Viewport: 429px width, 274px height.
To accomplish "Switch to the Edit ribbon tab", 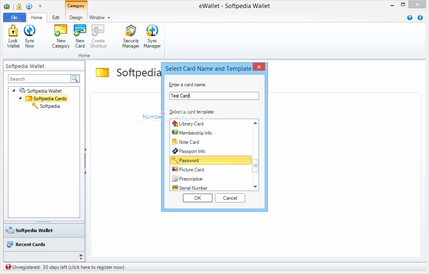I will pos(56,18).
